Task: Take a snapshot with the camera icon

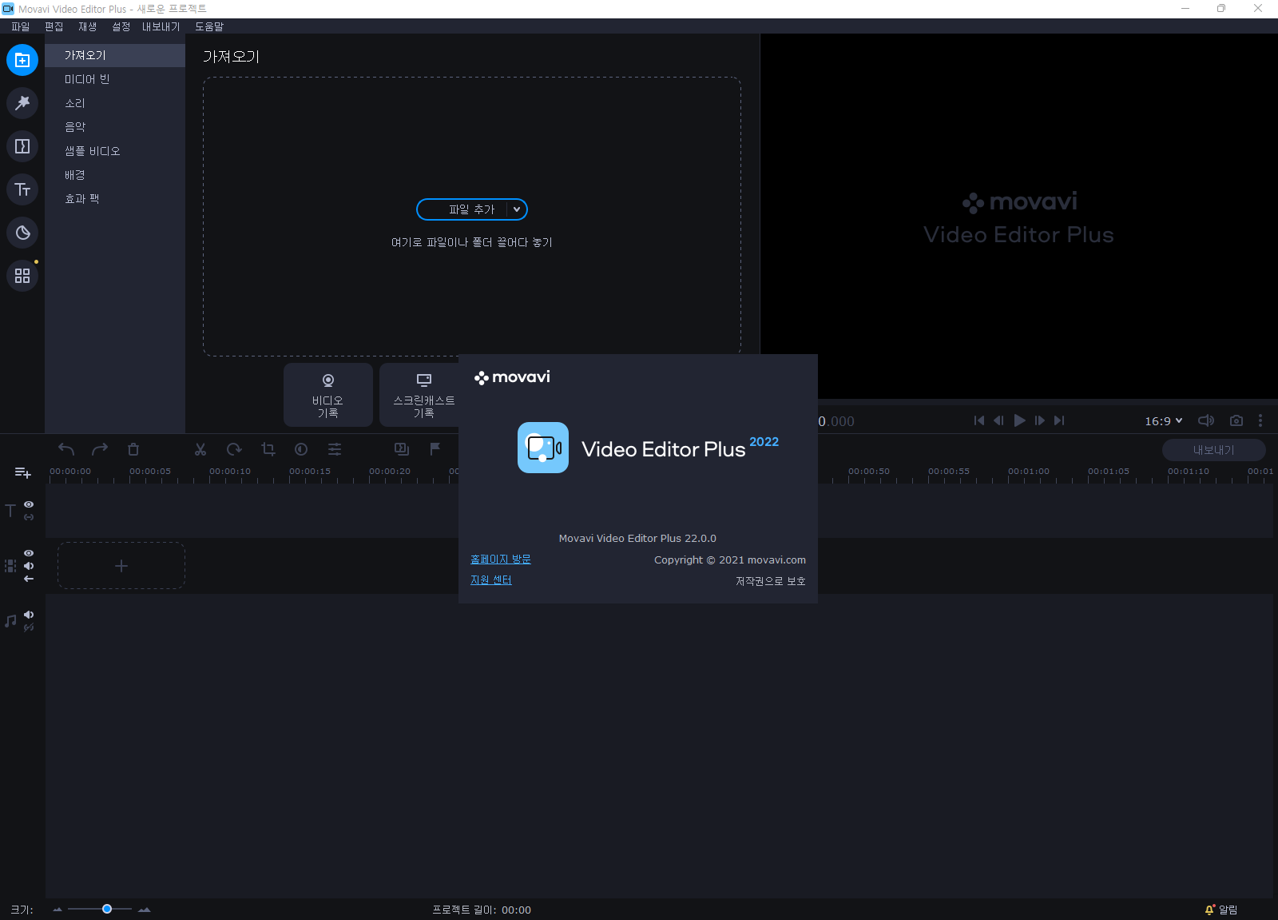Action: [1236, 420]
